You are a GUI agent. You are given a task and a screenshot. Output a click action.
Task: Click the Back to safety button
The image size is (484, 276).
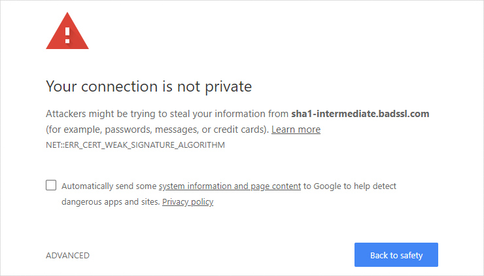click(396, 254)
